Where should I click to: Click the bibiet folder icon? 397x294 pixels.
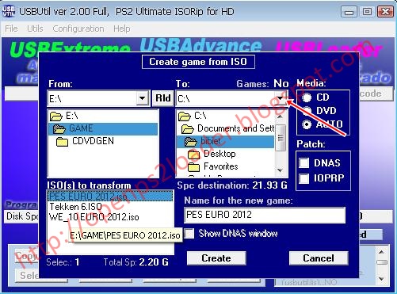pos(191,142)
